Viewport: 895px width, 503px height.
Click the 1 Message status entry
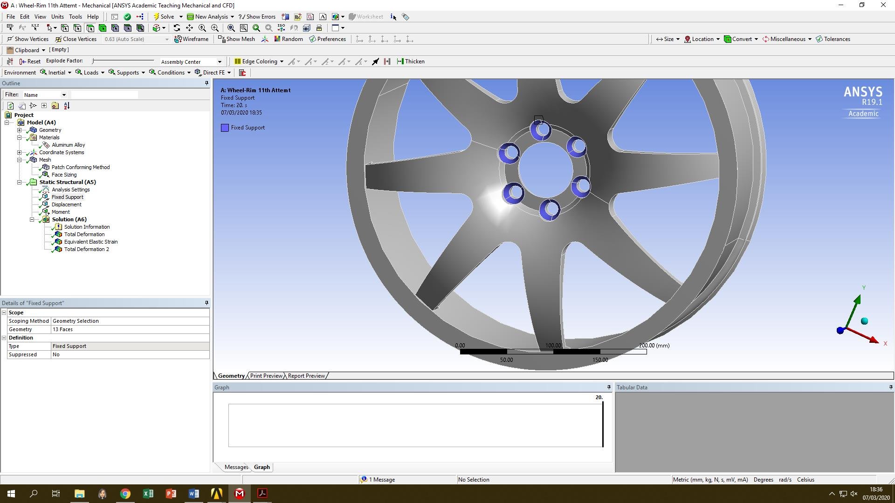(x=378, y=480)
